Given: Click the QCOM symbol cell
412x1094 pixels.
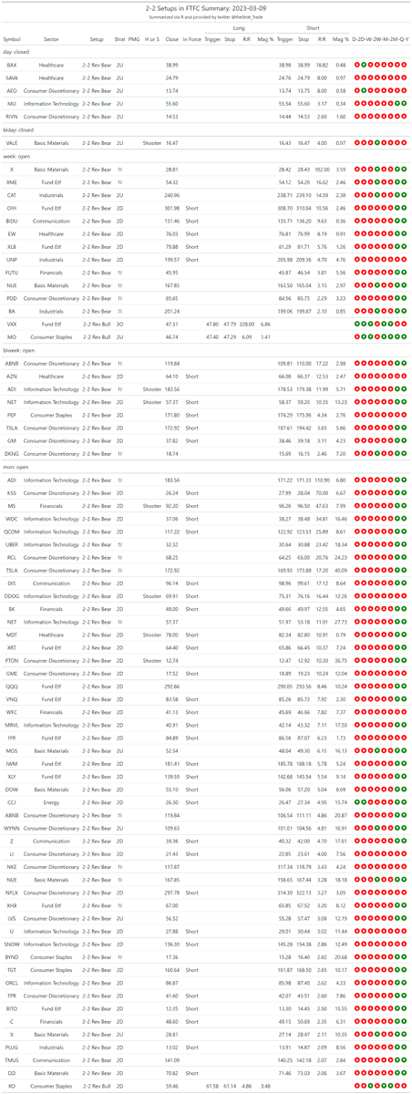Looking at the screenshot, I should (x=12, y=531).
